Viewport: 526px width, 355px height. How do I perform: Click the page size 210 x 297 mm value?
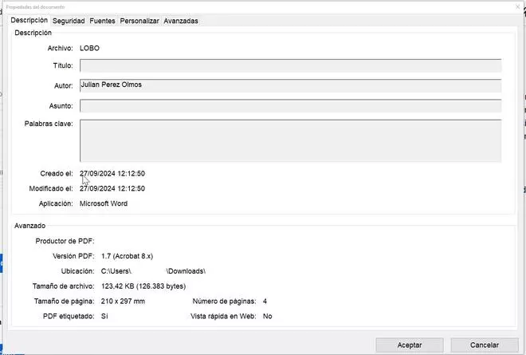(x=124, y=302)
